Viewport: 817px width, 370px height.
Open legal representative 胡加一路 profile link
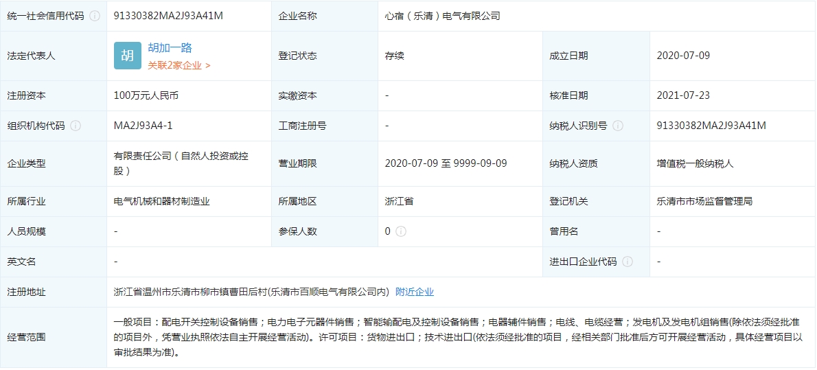tap(170, 47)
